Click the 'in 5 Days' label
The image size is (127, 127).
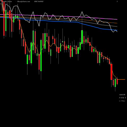tap(122, 101)
